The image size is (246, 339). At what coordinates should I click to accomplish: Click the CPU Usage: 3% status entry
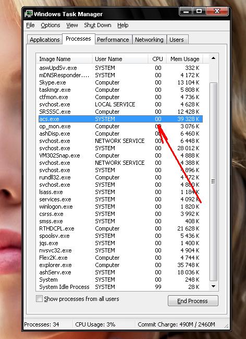pyautogui.click(x=95, y=324)
